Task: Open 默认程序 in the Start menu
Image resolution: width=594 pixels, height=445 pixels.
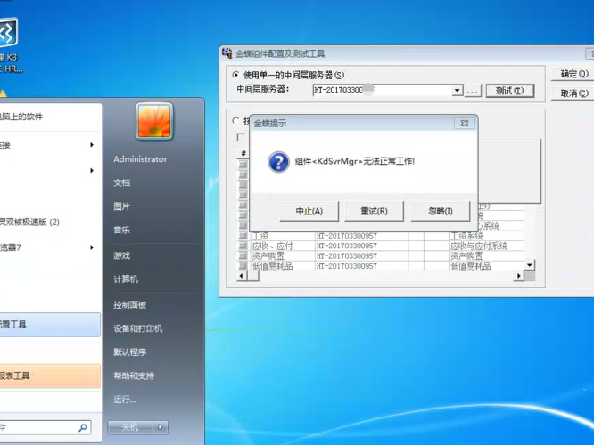Action: click(130, 352)
